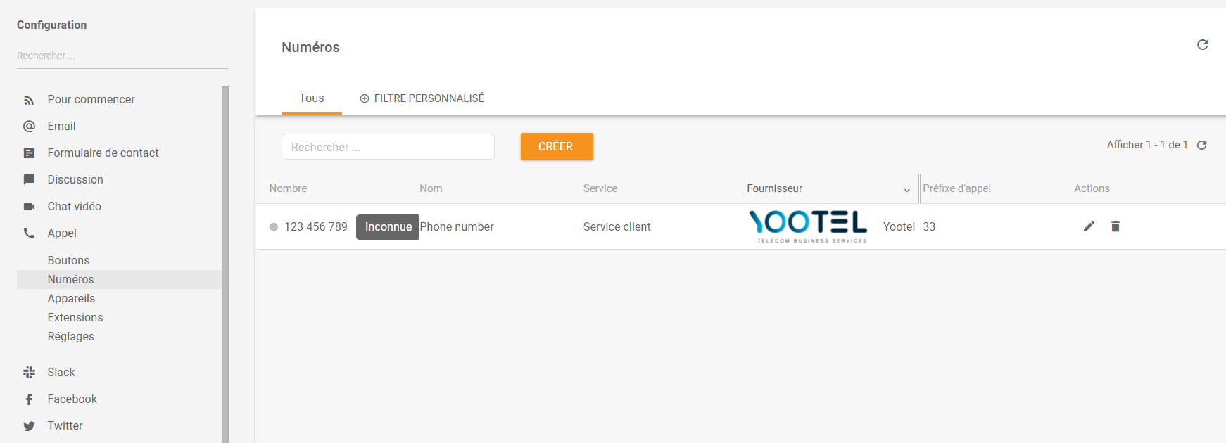This screenshot has width=1226, height=443.
Task: Go to the Appareils submenu
Action: tap(71, 298)
